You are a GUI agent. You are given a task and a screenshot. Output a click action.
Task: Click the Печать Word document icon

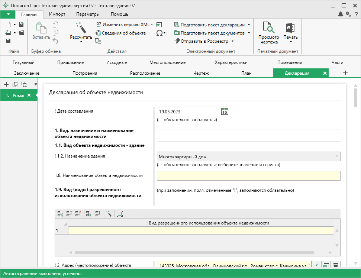point(290,28)
